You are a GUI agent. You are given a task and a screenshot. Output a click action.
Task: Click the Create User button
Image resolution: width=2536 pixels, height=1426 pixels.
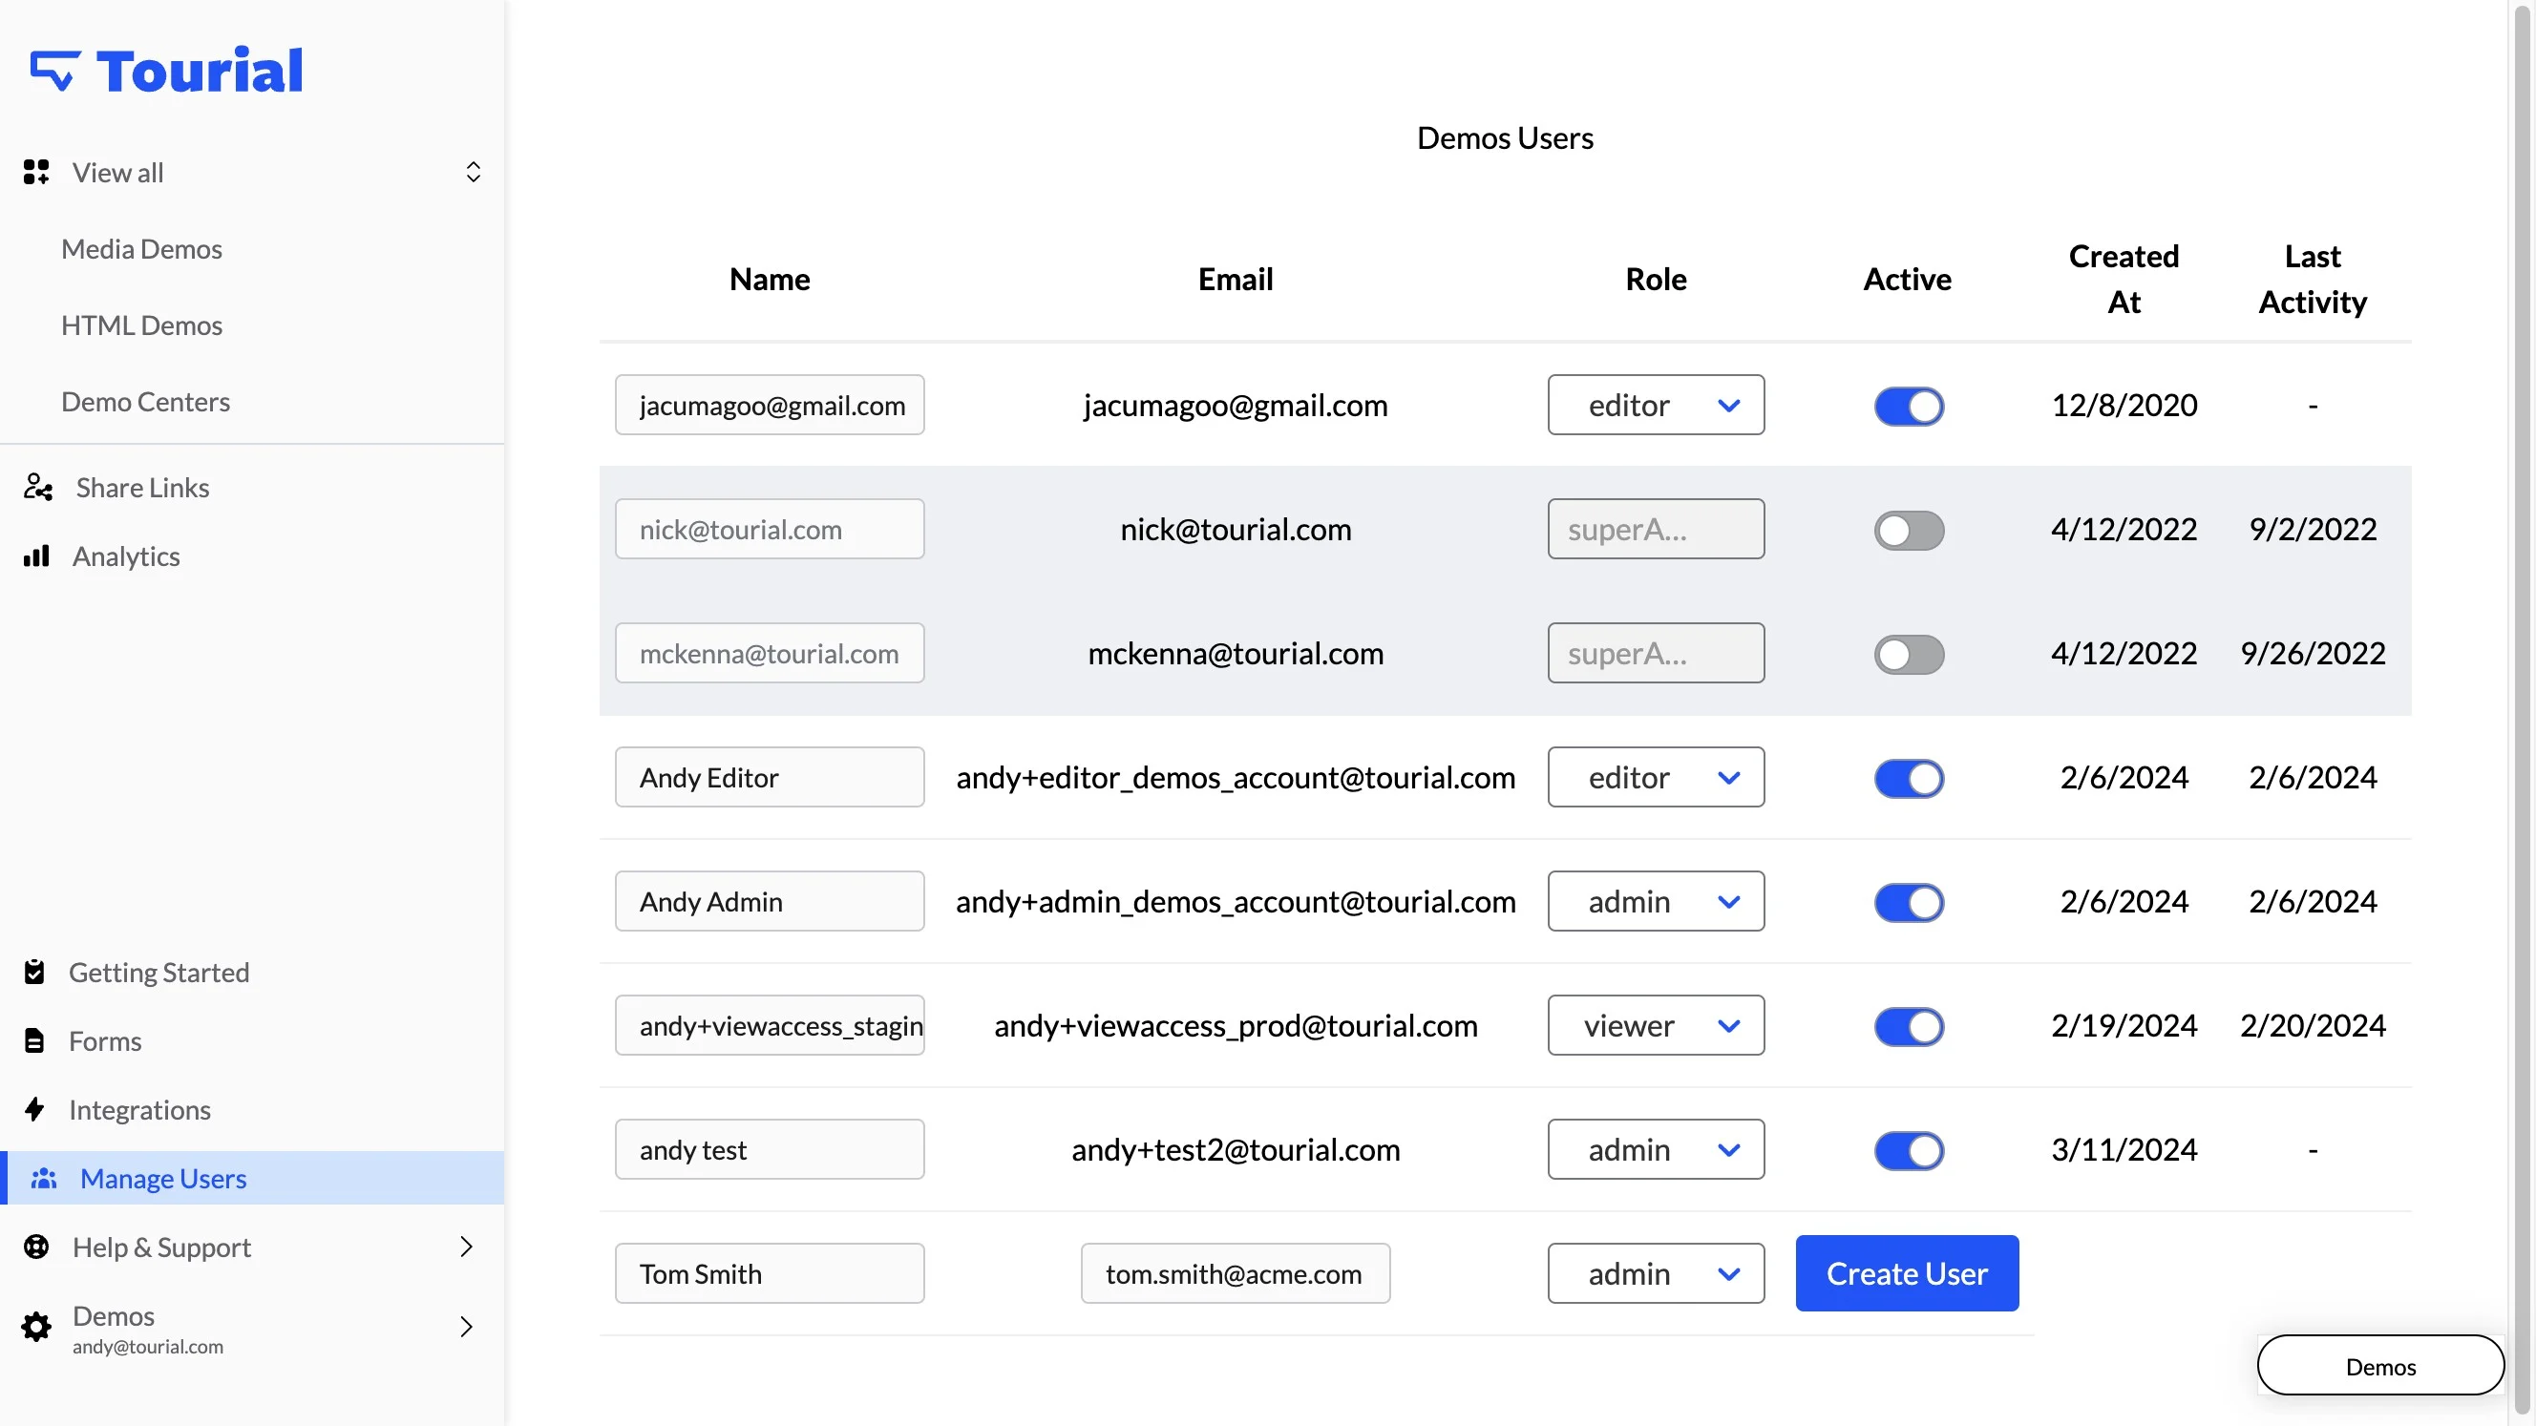(x=1907, y=1273)
